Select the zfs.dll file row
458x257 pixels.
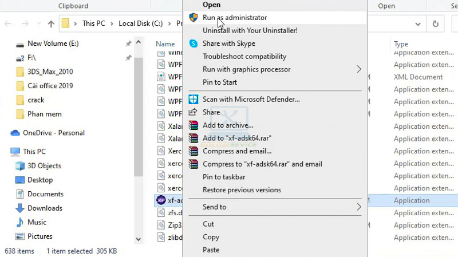(169, 213)
